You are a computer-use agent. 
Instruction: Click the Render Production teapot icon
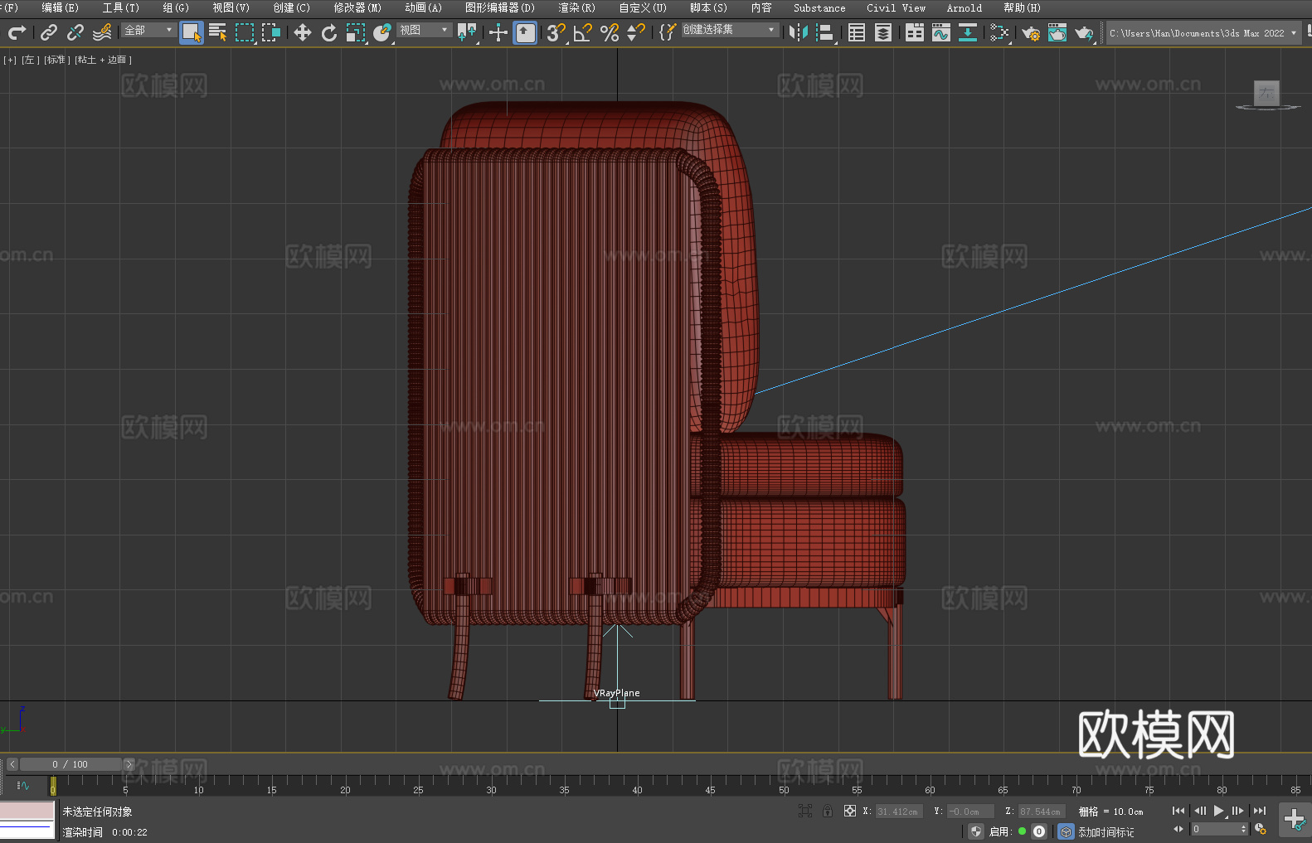pos(1084,32)
